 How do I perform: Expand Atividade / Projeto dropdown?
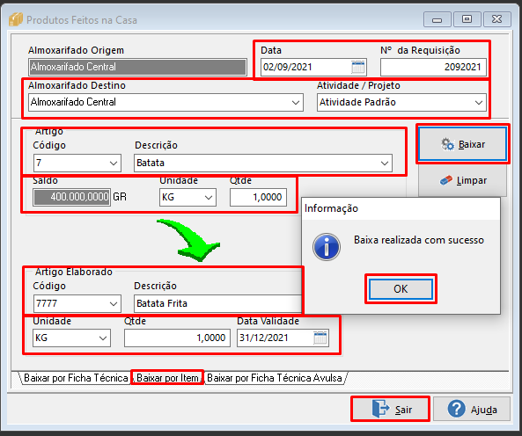tap(478, 102)
